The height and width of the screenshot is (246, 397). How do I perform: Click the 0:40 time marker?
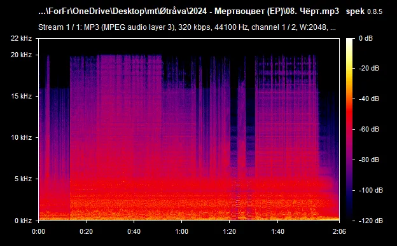click(x=134, y=231)
